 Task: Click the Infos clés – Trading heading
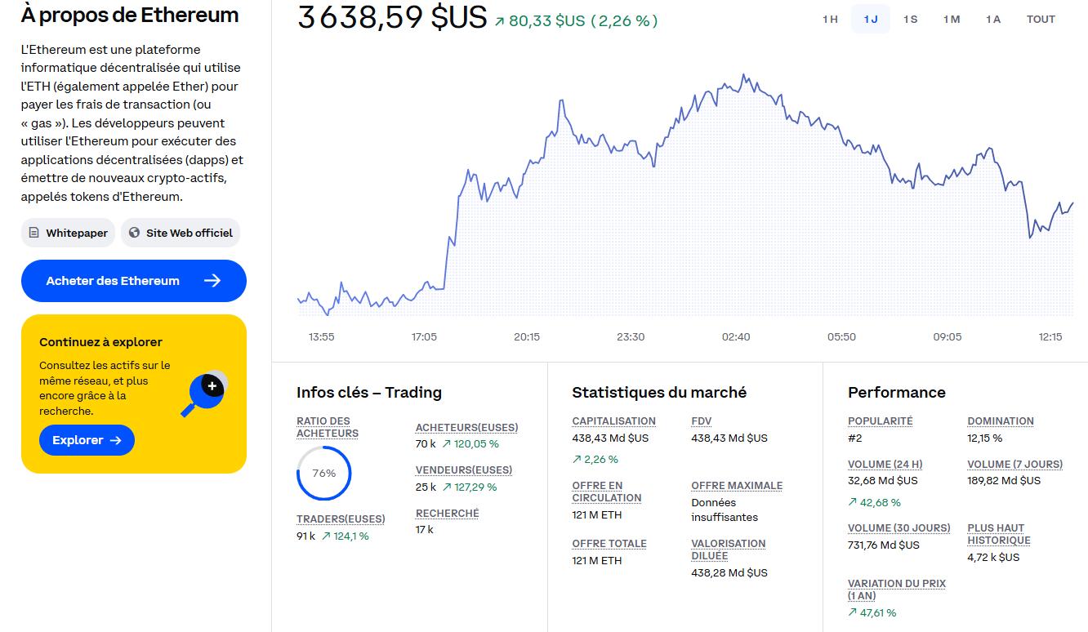pyautogui.click(x=369, y=392)
